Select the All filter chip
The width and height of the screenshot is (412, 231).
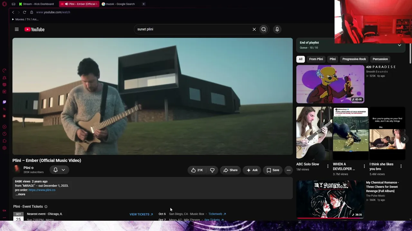(x=301, y=59)
